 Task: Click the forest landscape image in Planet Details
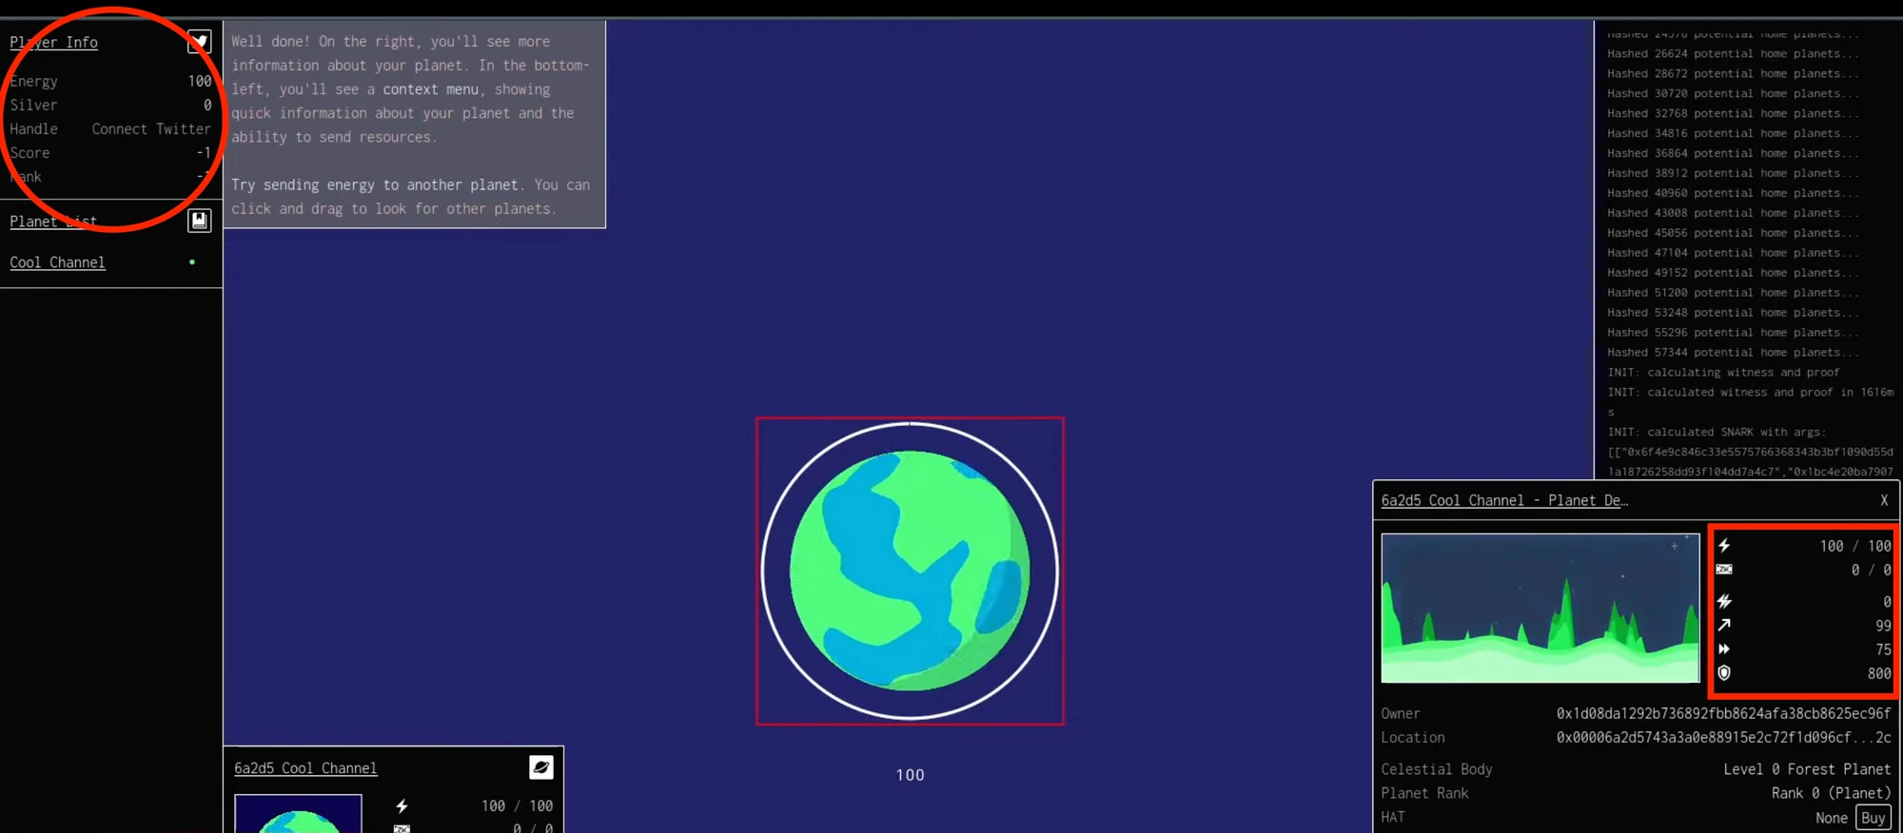tap(1540, 609)
